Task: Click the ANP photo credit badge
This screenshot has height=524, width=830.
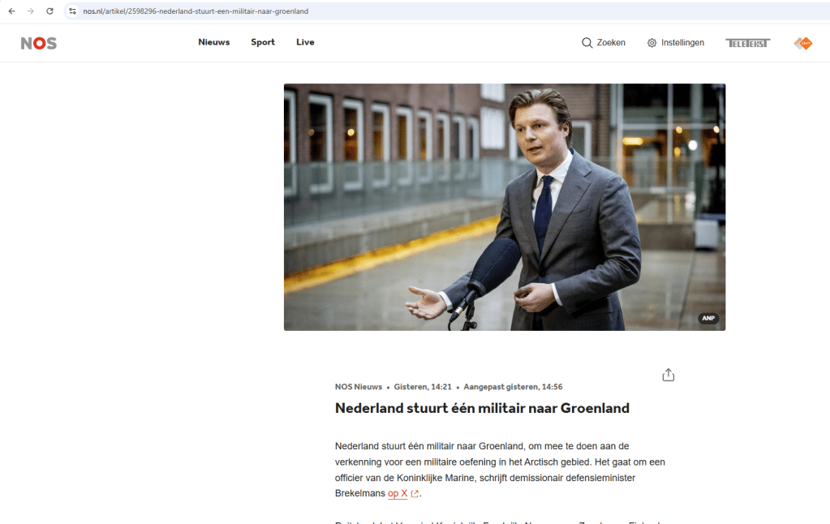Action: pos(708,318)
